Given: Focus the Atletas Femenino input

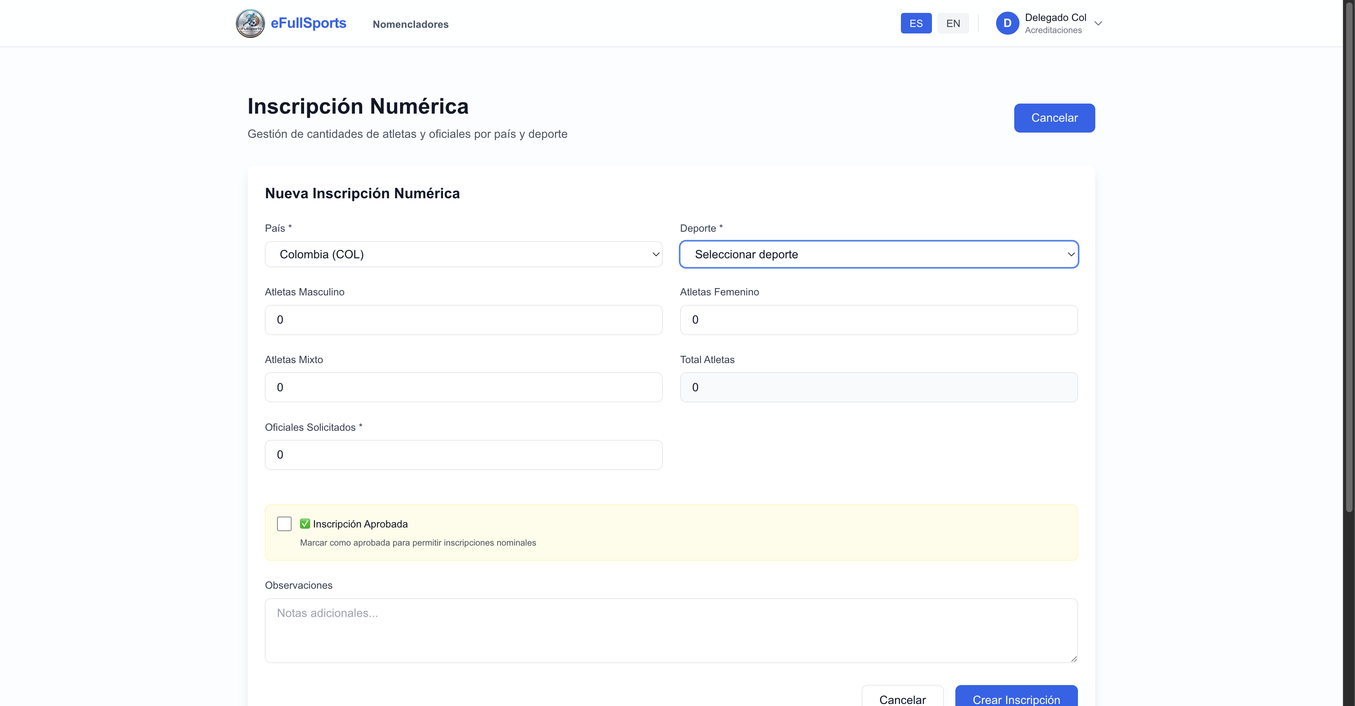Looking at the screenshot, I should pyautogui.click(x=878, y=320).
